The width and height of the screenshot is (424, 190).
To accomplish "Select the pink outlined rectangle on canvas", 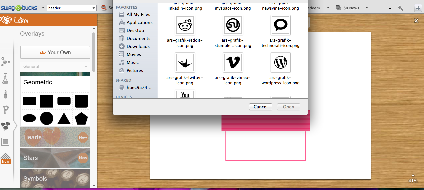I will (x=266, y=145).
